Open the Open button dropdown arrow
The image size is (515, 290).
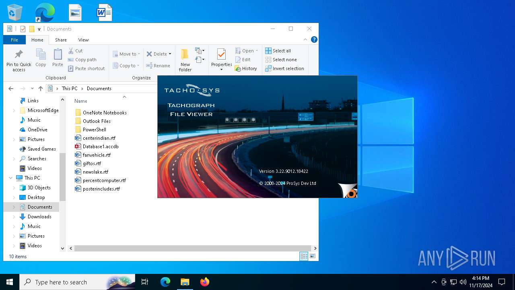click(257, 51)
